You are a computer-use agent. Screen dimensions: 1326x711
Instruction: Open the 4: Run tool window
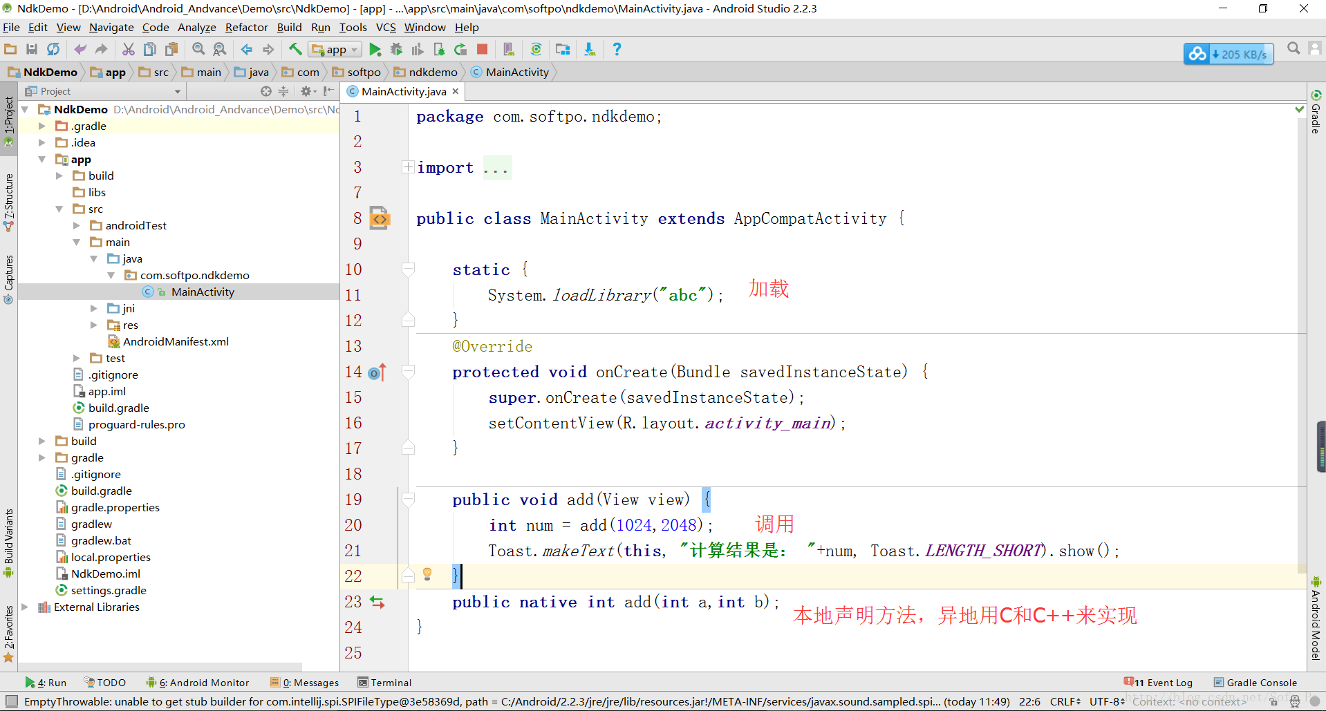46,683
